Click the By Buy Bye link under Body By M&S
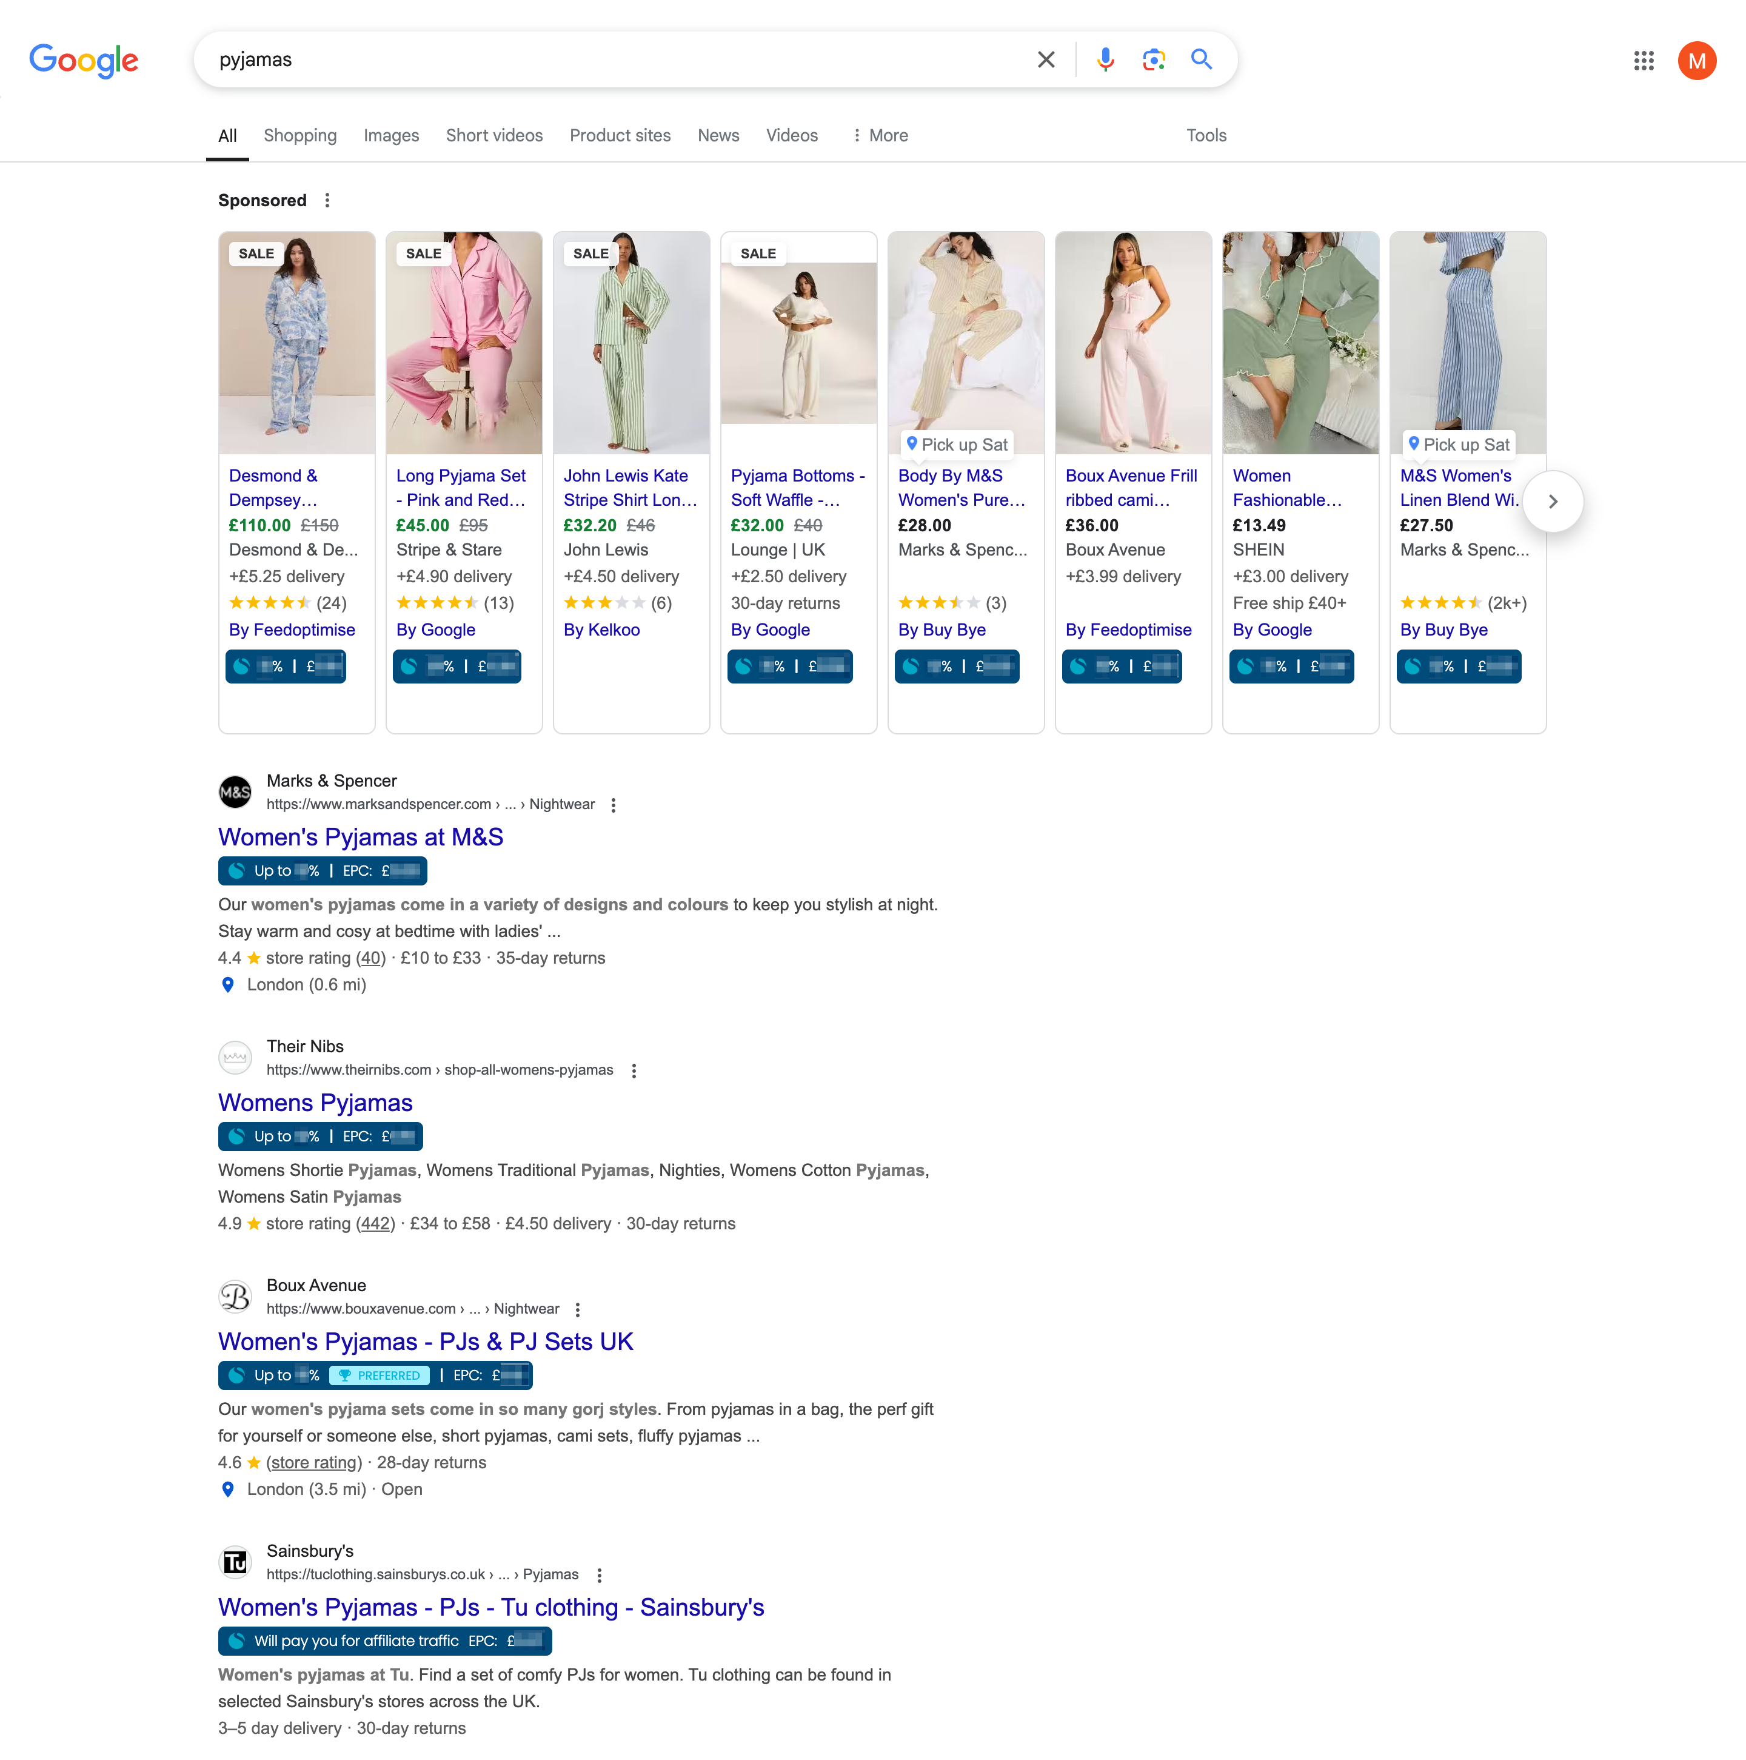The width and height of the screenshot is (1746, 1760). pyautogui.click(x=942, y=630)
